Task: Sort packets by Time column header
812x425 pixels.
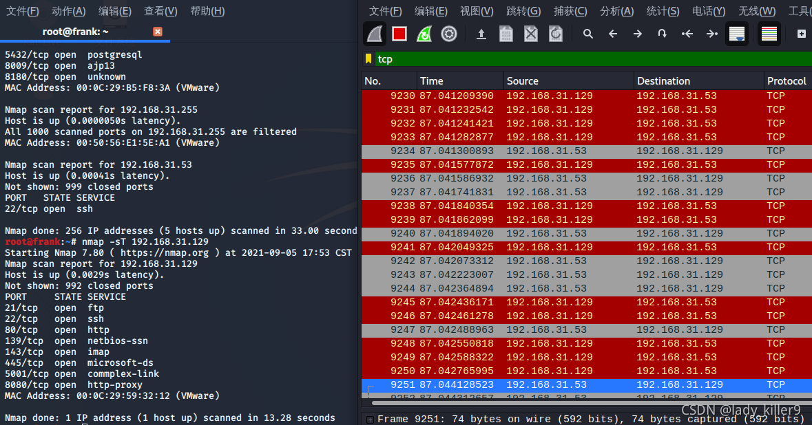Action: click(x=460, y=81)
